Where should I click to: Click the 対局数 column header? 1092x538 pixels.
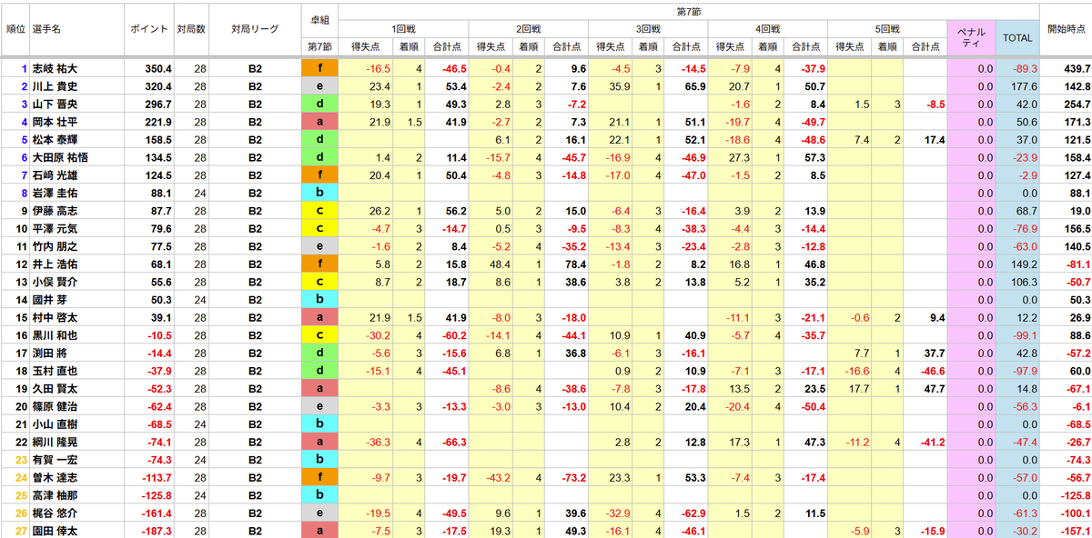(190, 28)
